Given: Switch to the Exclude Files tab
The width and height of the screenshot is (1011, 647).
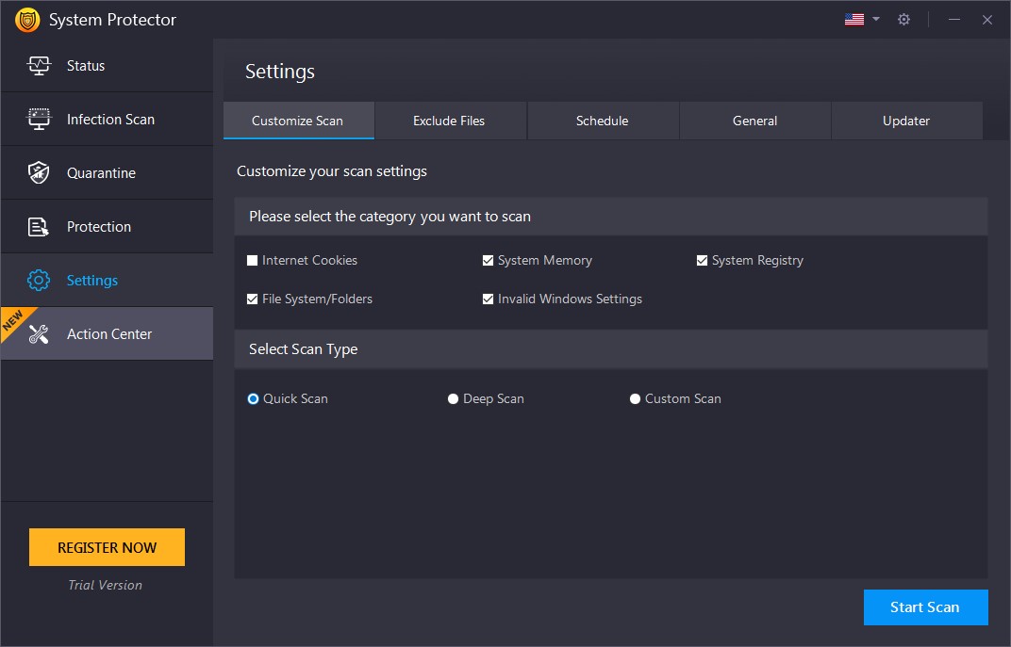Looking at the screenshot, I should pos(450,121).
